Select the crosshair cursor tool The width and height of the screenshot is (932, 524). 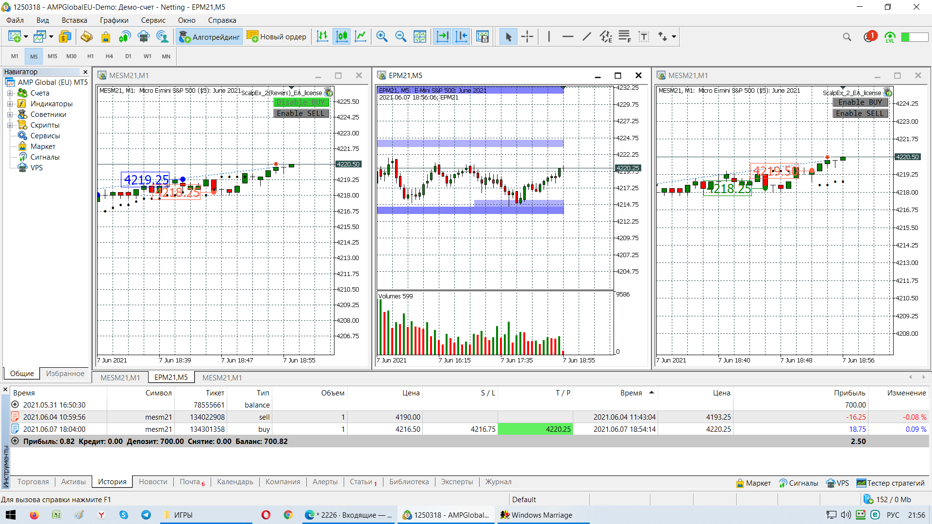click(527, 37)
